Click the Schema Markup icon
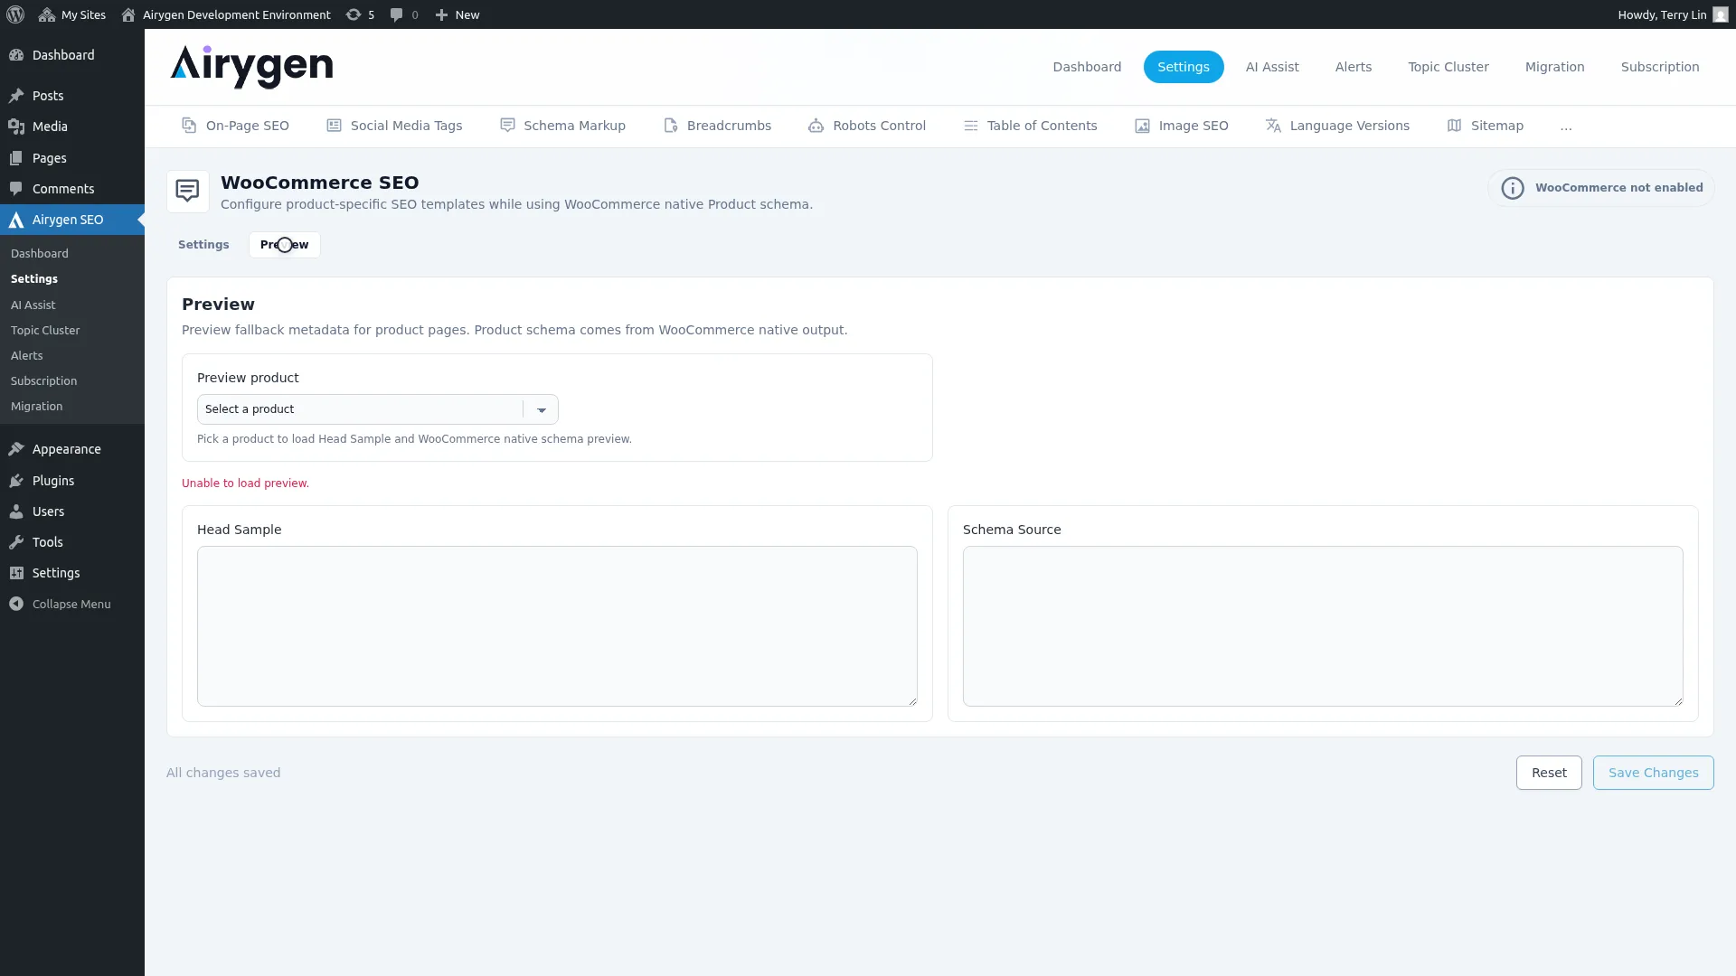The height and width of the screenshot is (976, 1736). tap(507, 126)
